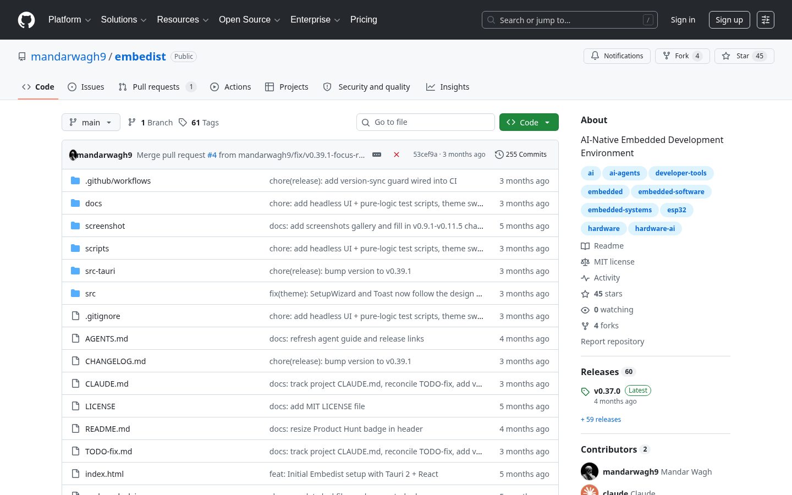This screenshot has height=495, width=792.
Task: Click the book icon beside Readme
Action: 585,246
